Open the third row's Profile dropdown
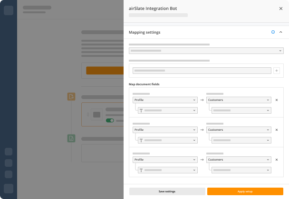This screenshot has height=199, width=289. (165, 160)
